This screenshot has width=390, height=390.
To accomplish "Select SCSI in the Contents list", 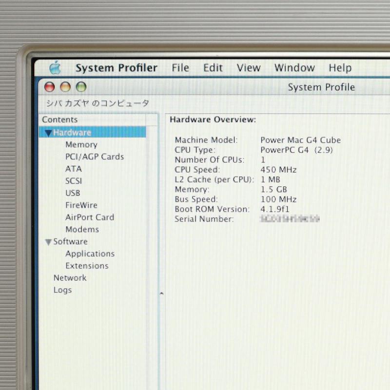I will click(x=74, y=181).
